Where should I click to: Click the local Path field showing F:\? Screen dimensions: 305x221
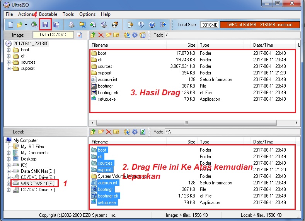click(232, 132)
